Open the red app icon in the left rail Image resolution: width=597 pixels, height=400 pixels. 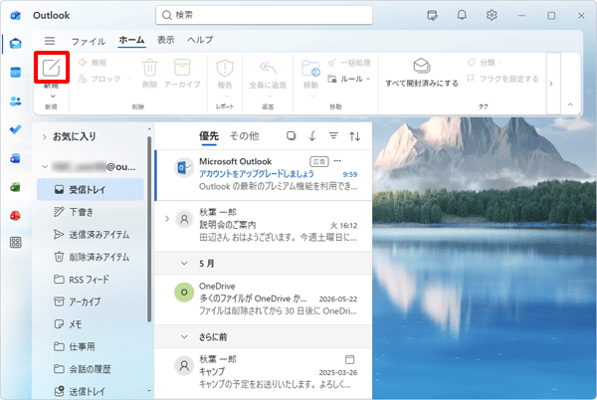point(16,215)
